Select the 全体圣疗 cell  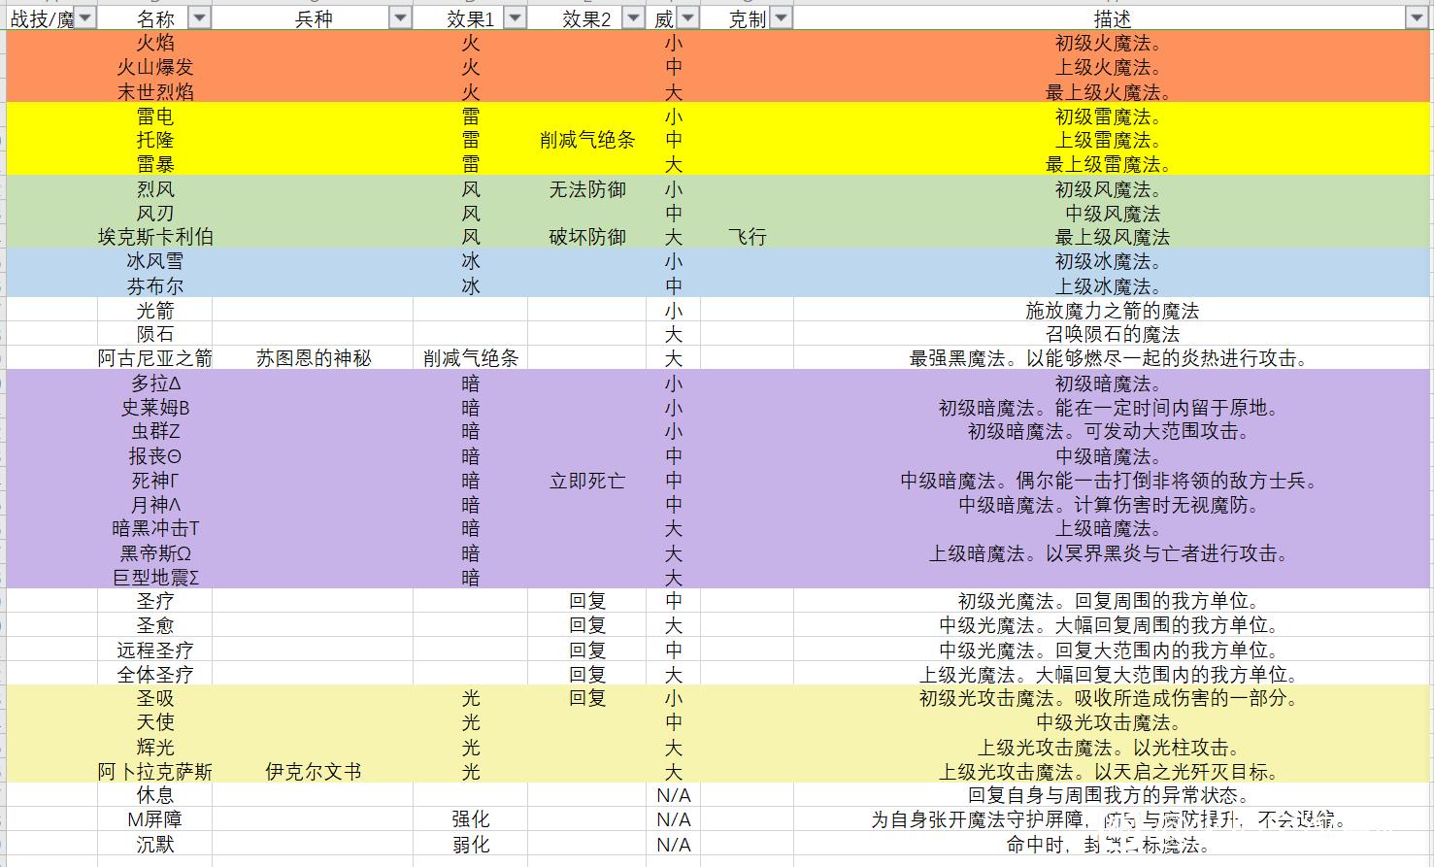pyautogui.click(x=155, y=675)
